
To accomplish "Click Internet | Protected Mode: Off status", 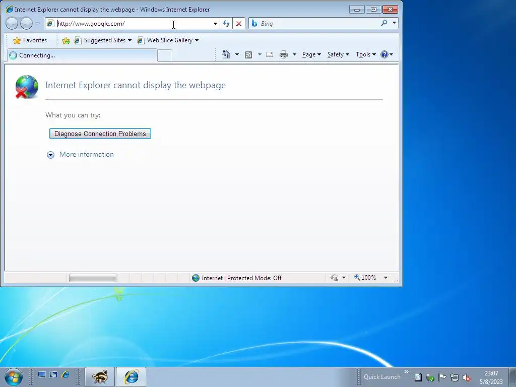I will pyautogui.click(x=237, y=278).
